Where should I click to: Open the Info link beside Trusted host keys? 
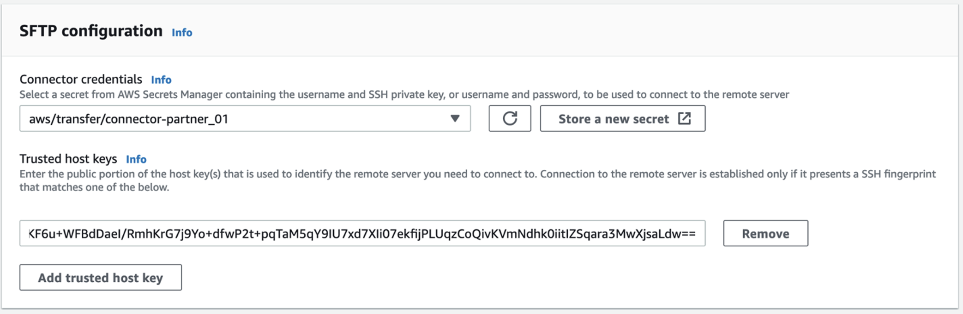[137, 159]
